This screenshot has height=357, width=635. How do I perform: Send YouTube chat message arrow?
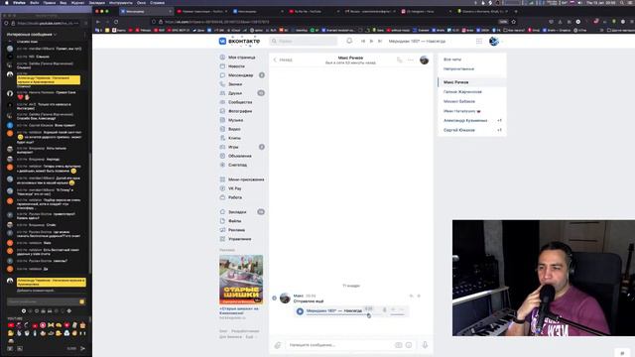coord(82,348)
